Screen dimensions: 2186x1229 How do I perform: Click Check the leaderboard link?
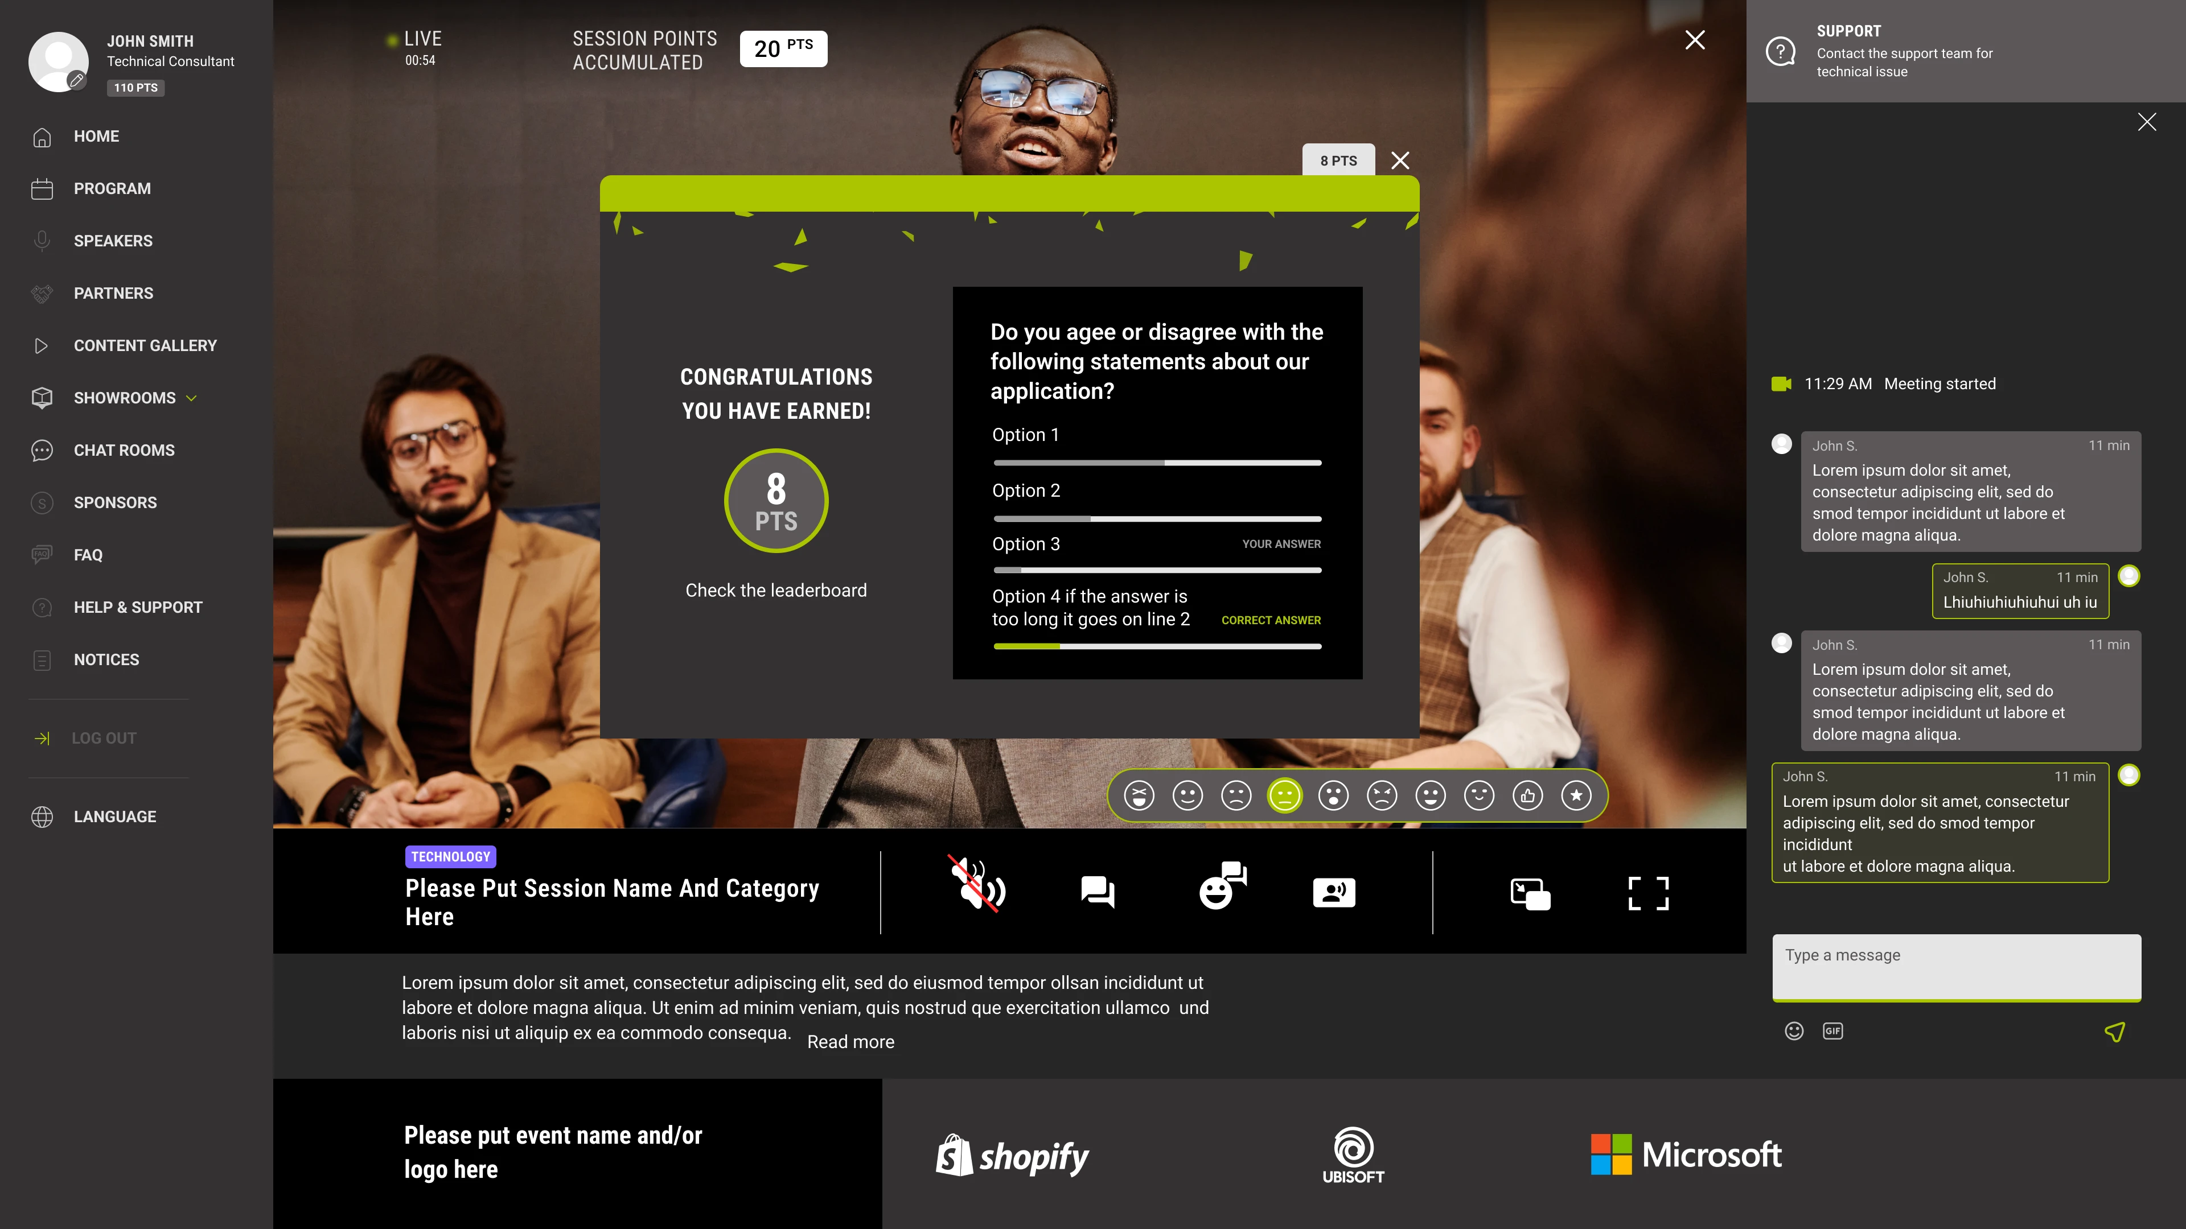click(775, 591)
